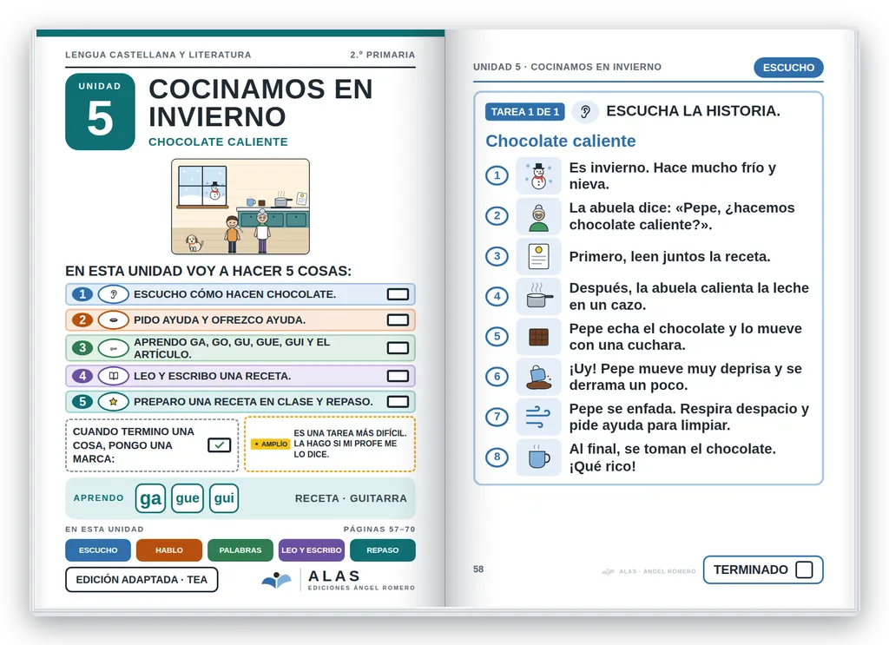Check the box for PREPARO UNA RECETA EN CLASE
Viewport: 889px width, 645px height.
(398, 401)
